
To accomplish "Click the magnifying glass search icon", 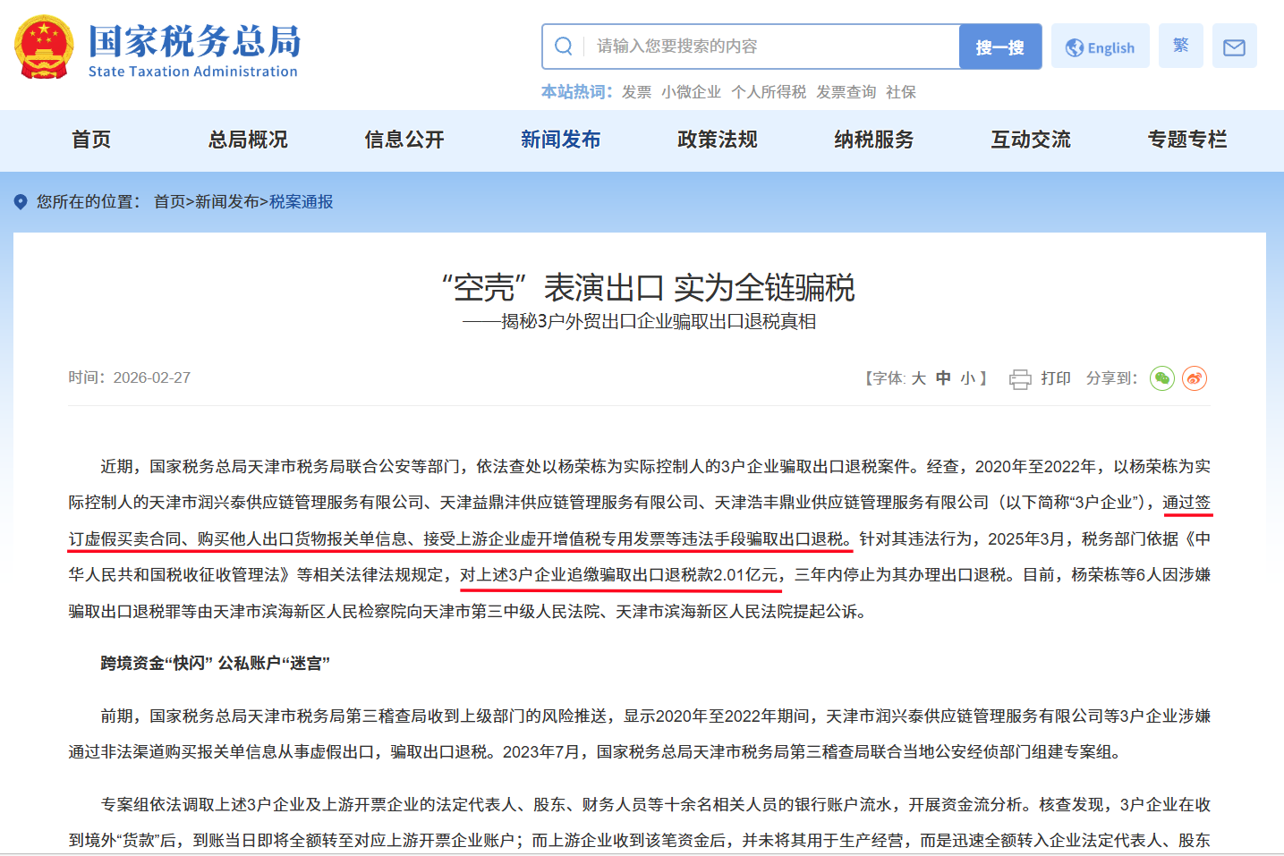I will [564, 46].
